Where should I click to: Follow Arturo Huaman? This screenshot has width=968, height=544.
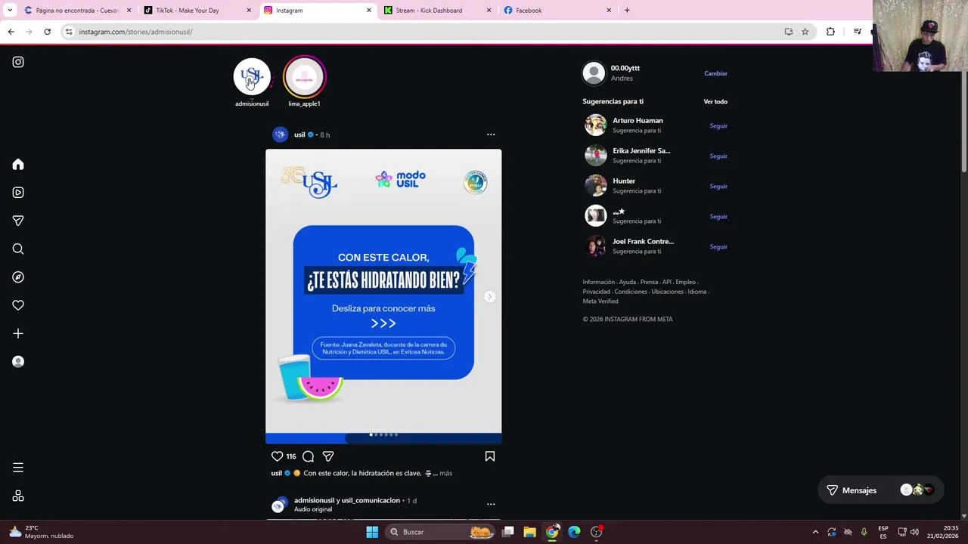pyautogui.click(x=718, y=126)
